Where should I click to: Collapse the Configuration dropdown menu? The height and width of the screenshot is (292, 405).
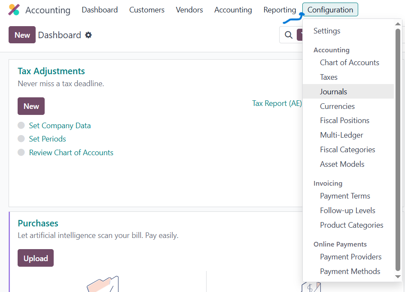[330, 10]
